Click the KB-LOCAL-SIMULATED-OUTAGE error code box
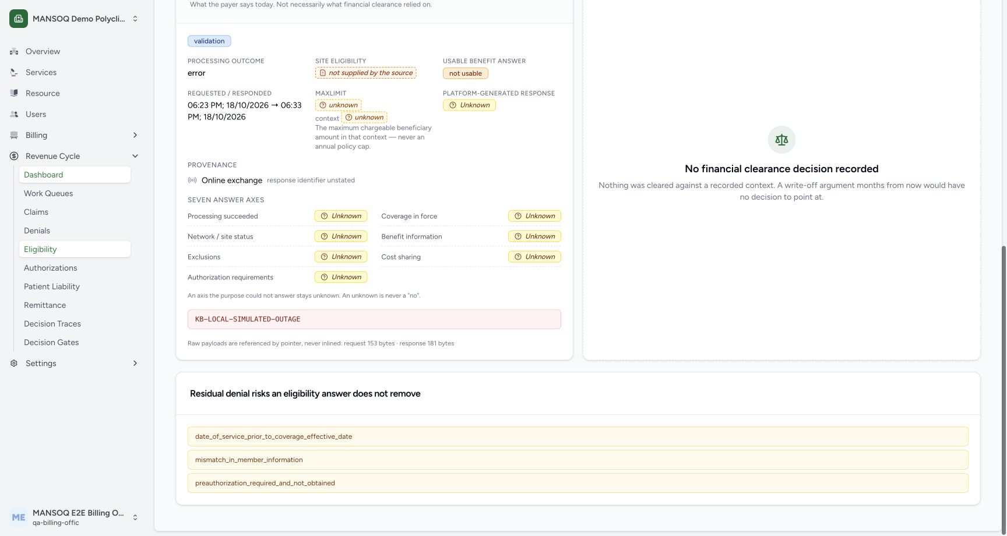The width and height of the screenshot is (1007, 536). pyautogui.click(x=374, y=320)
